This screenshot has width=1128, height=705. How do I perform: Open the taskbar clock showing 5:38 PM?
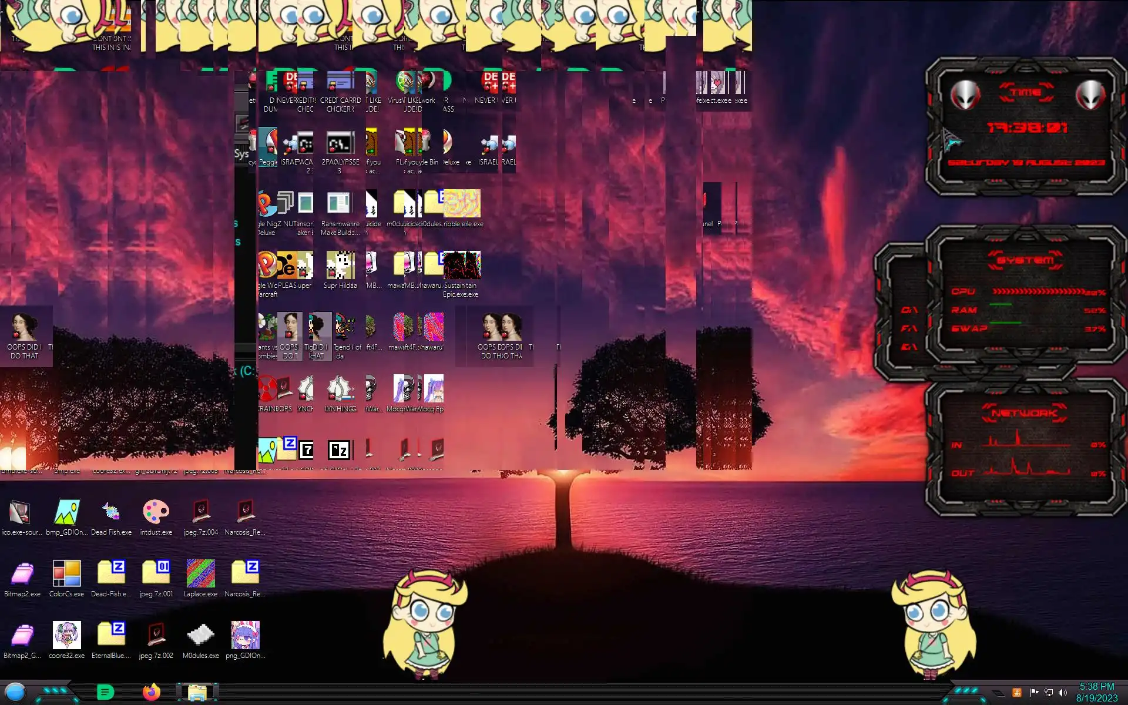(1096, 692)
